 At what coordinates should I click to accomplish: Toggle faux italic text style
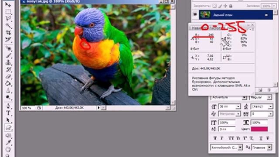(x=222, y=138)
